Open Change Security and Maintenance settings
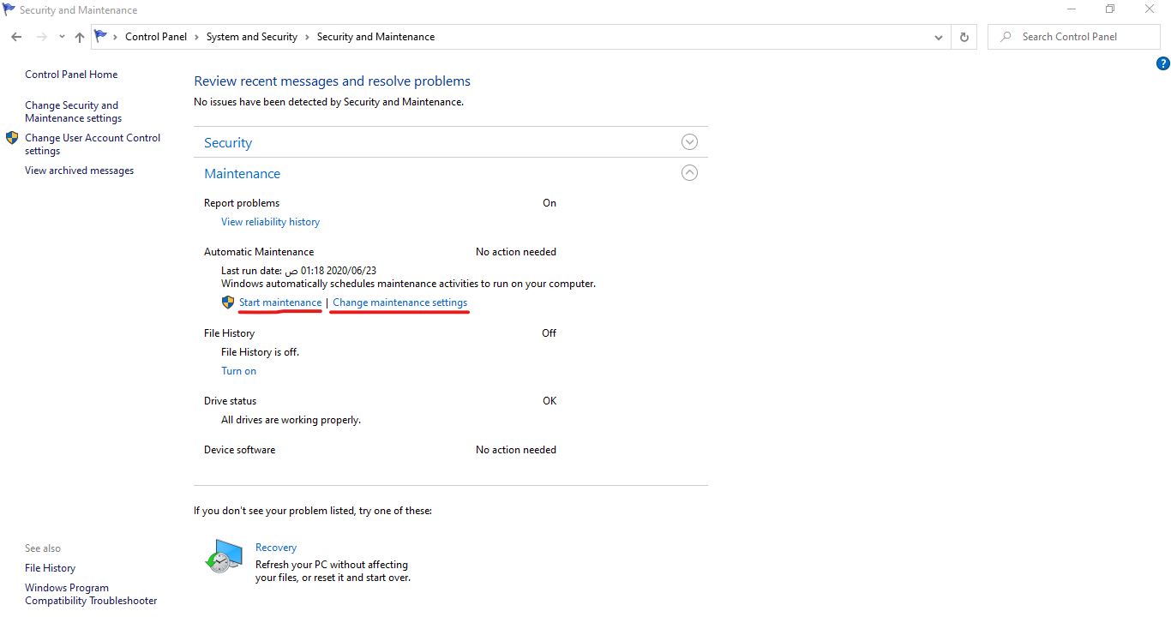 coord(74,111)
